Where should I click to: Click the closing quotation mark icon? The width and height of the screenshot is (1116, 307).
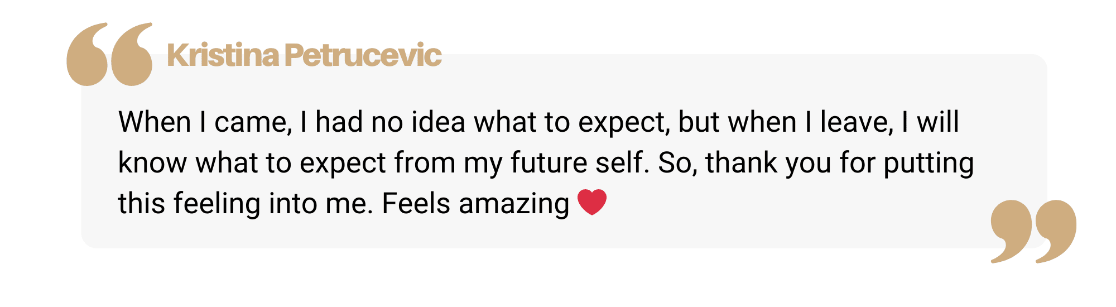pyautogui.click(x=1033, y=231)
